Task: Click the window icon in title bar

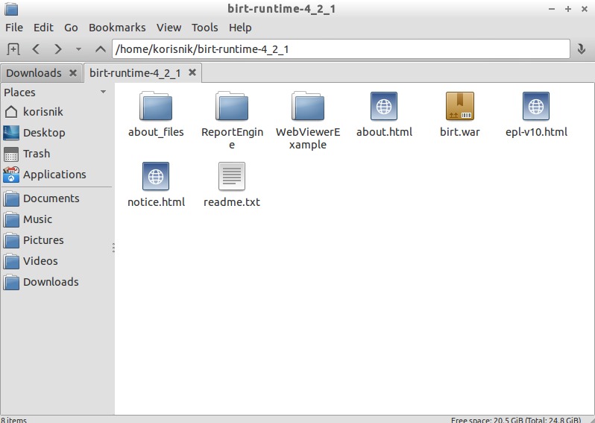Action: tap(11, 9)
